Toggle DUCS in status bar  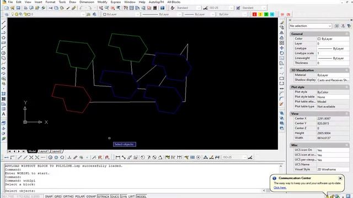pos(115,196)
